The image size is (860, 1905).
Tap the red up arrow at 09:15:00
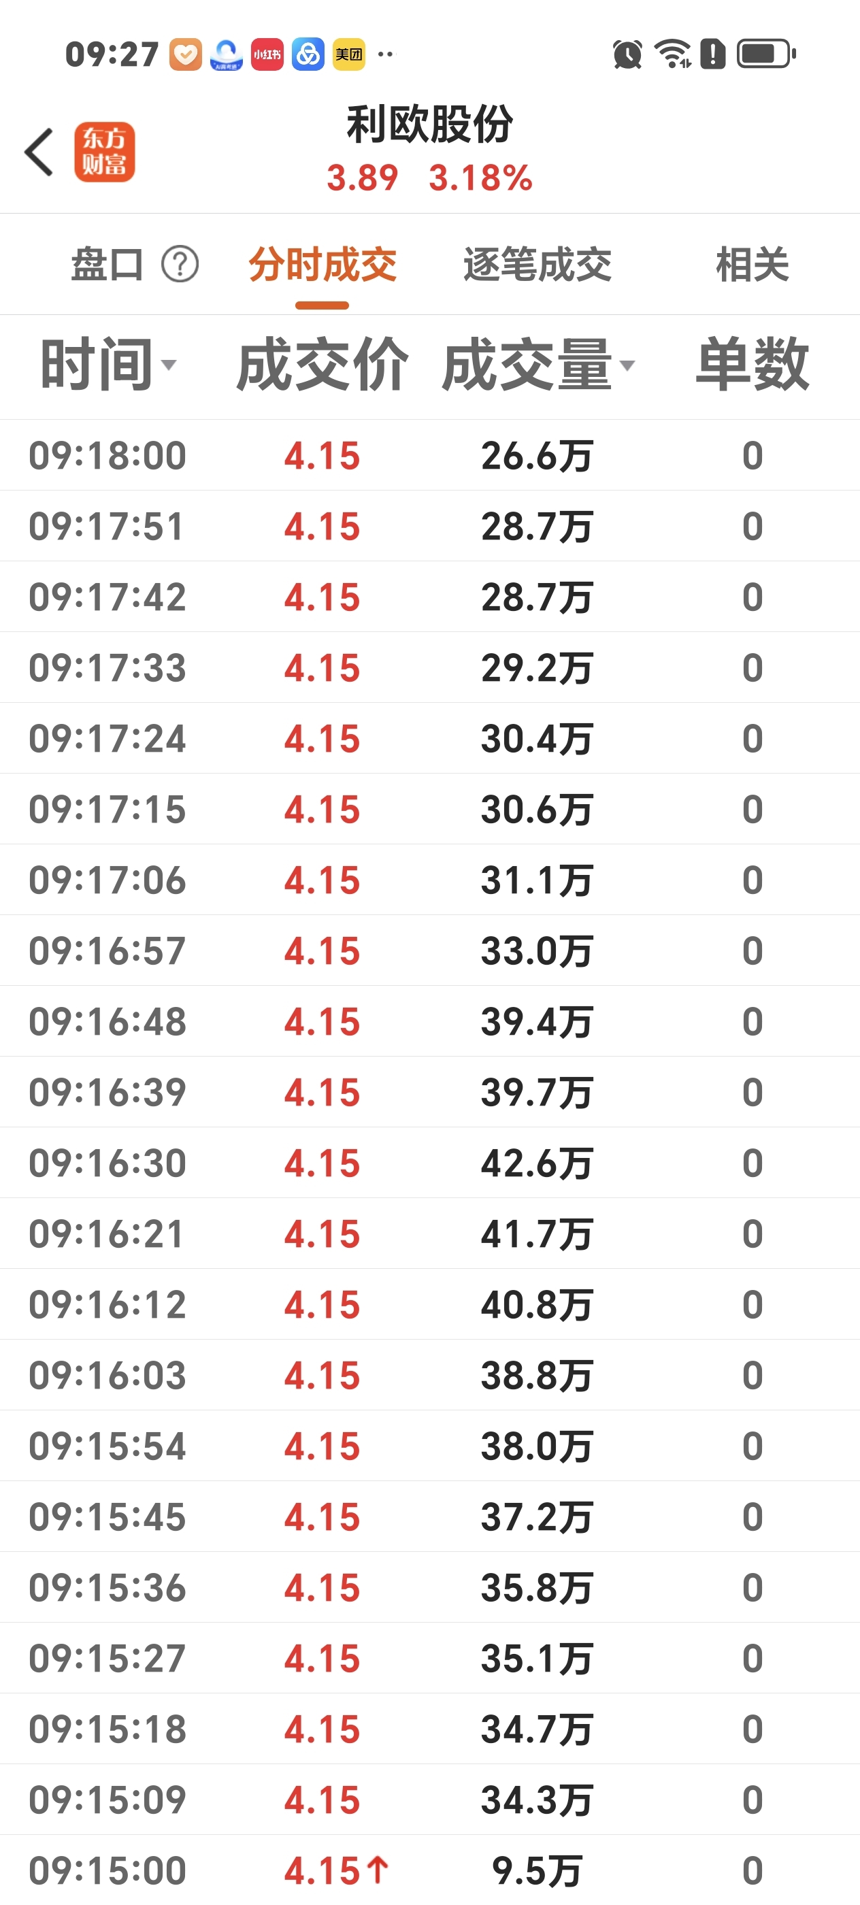[378, 1870]
